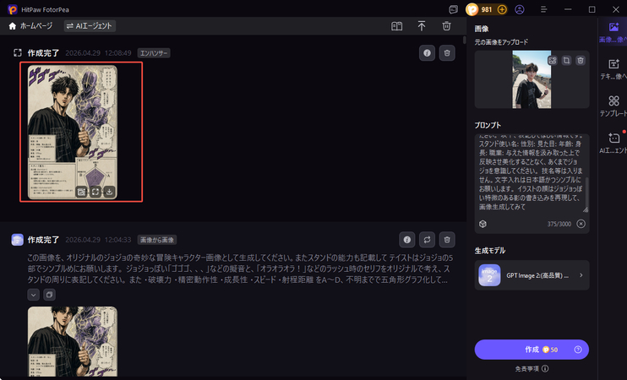Click the trash icon in the top toolbar
The height and width of the screenshot is (380, 627).
pos(447,26)
